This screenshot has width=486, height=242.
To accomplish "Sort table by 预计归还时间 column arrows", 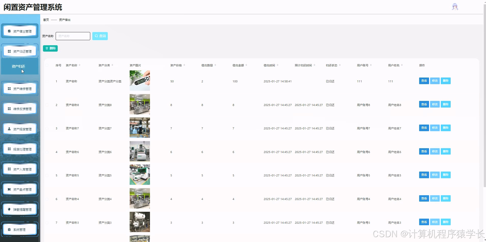I will point(314,65).
